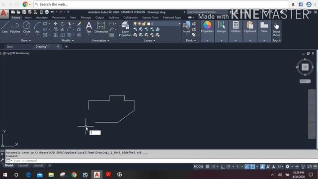Viewport: 318px width, 179px height.
Task: Click the viewport label [-][Top][2D Wireframe]
Action: [15, 53]
